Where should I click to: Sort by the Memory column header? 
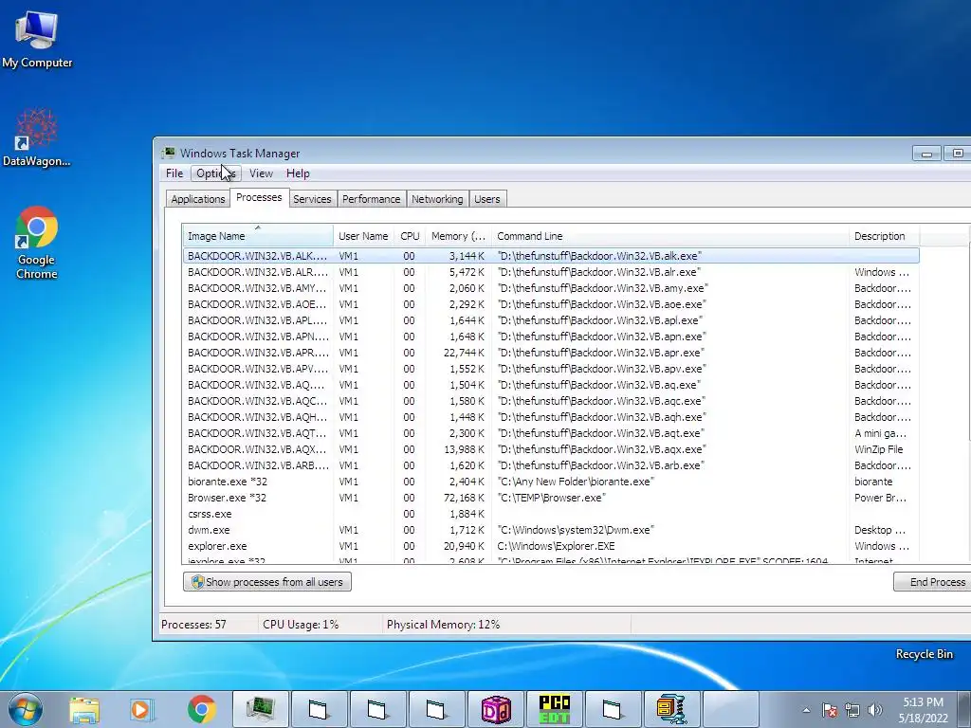pos(458,236)
